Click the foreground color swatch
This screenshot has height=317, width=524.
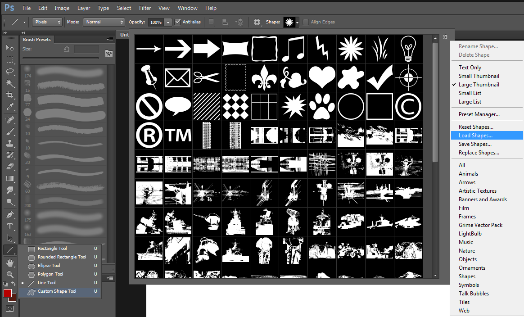[x=7, y=294]
